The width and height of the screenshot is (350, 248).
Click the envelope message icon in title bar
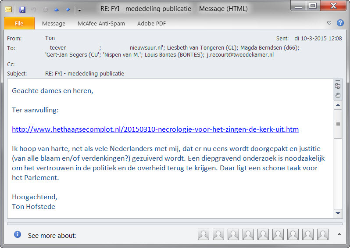click(x=8, y=9)
